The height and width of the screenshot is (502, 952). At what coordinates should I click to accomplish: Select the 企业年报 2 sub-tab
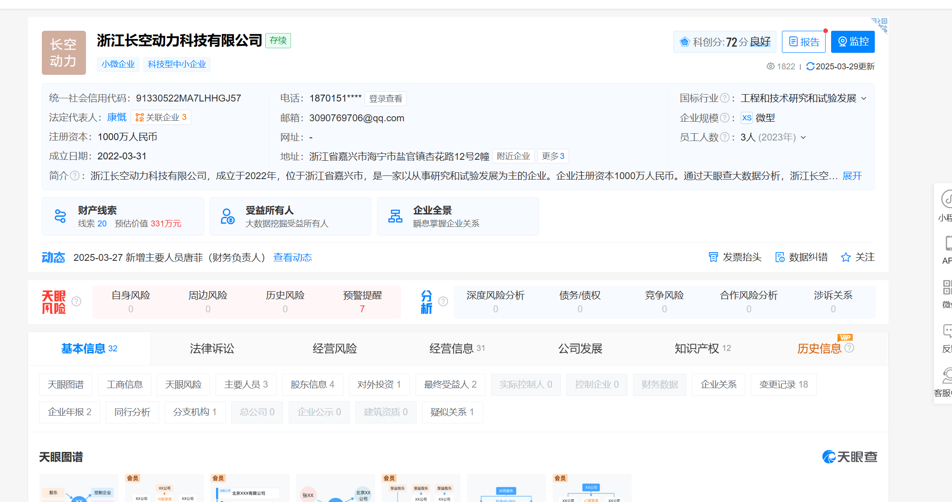coord(70,412)
